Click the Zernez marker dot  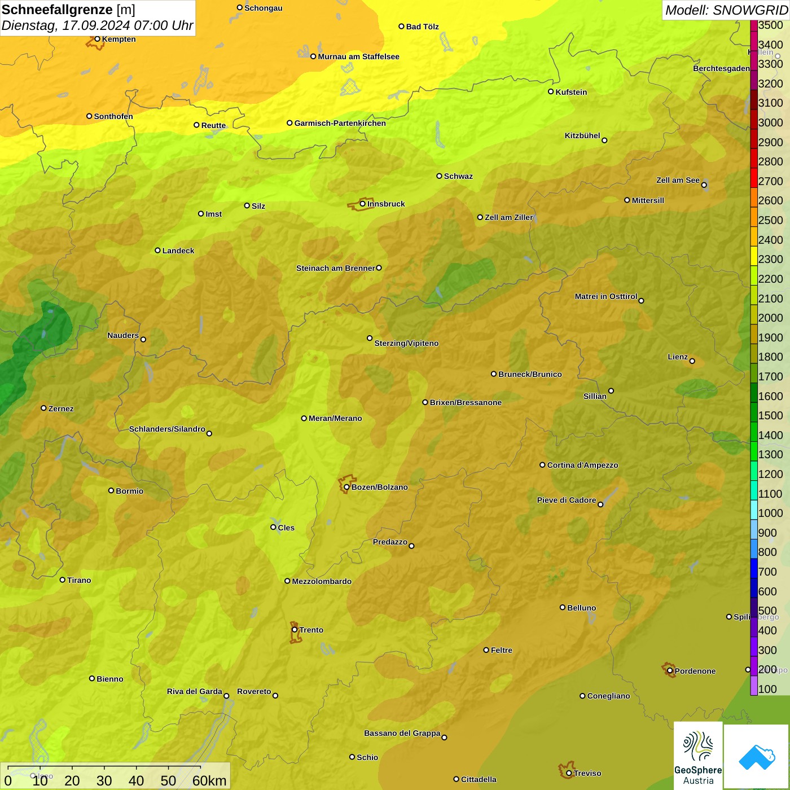point(43,408)
